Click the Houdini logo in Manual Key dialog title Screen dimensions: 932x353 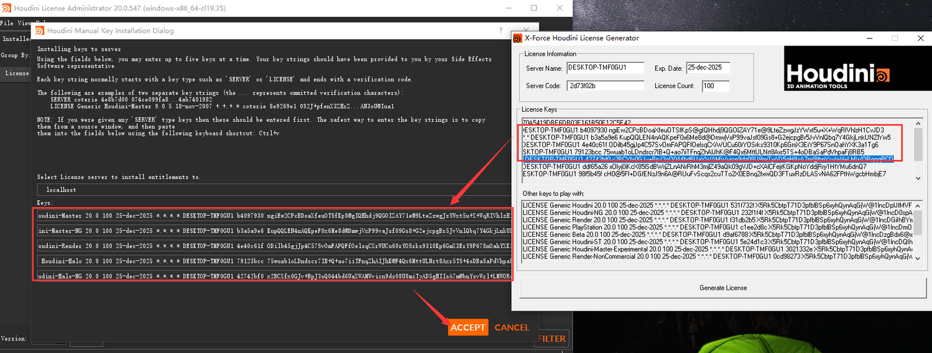(39, 30)
